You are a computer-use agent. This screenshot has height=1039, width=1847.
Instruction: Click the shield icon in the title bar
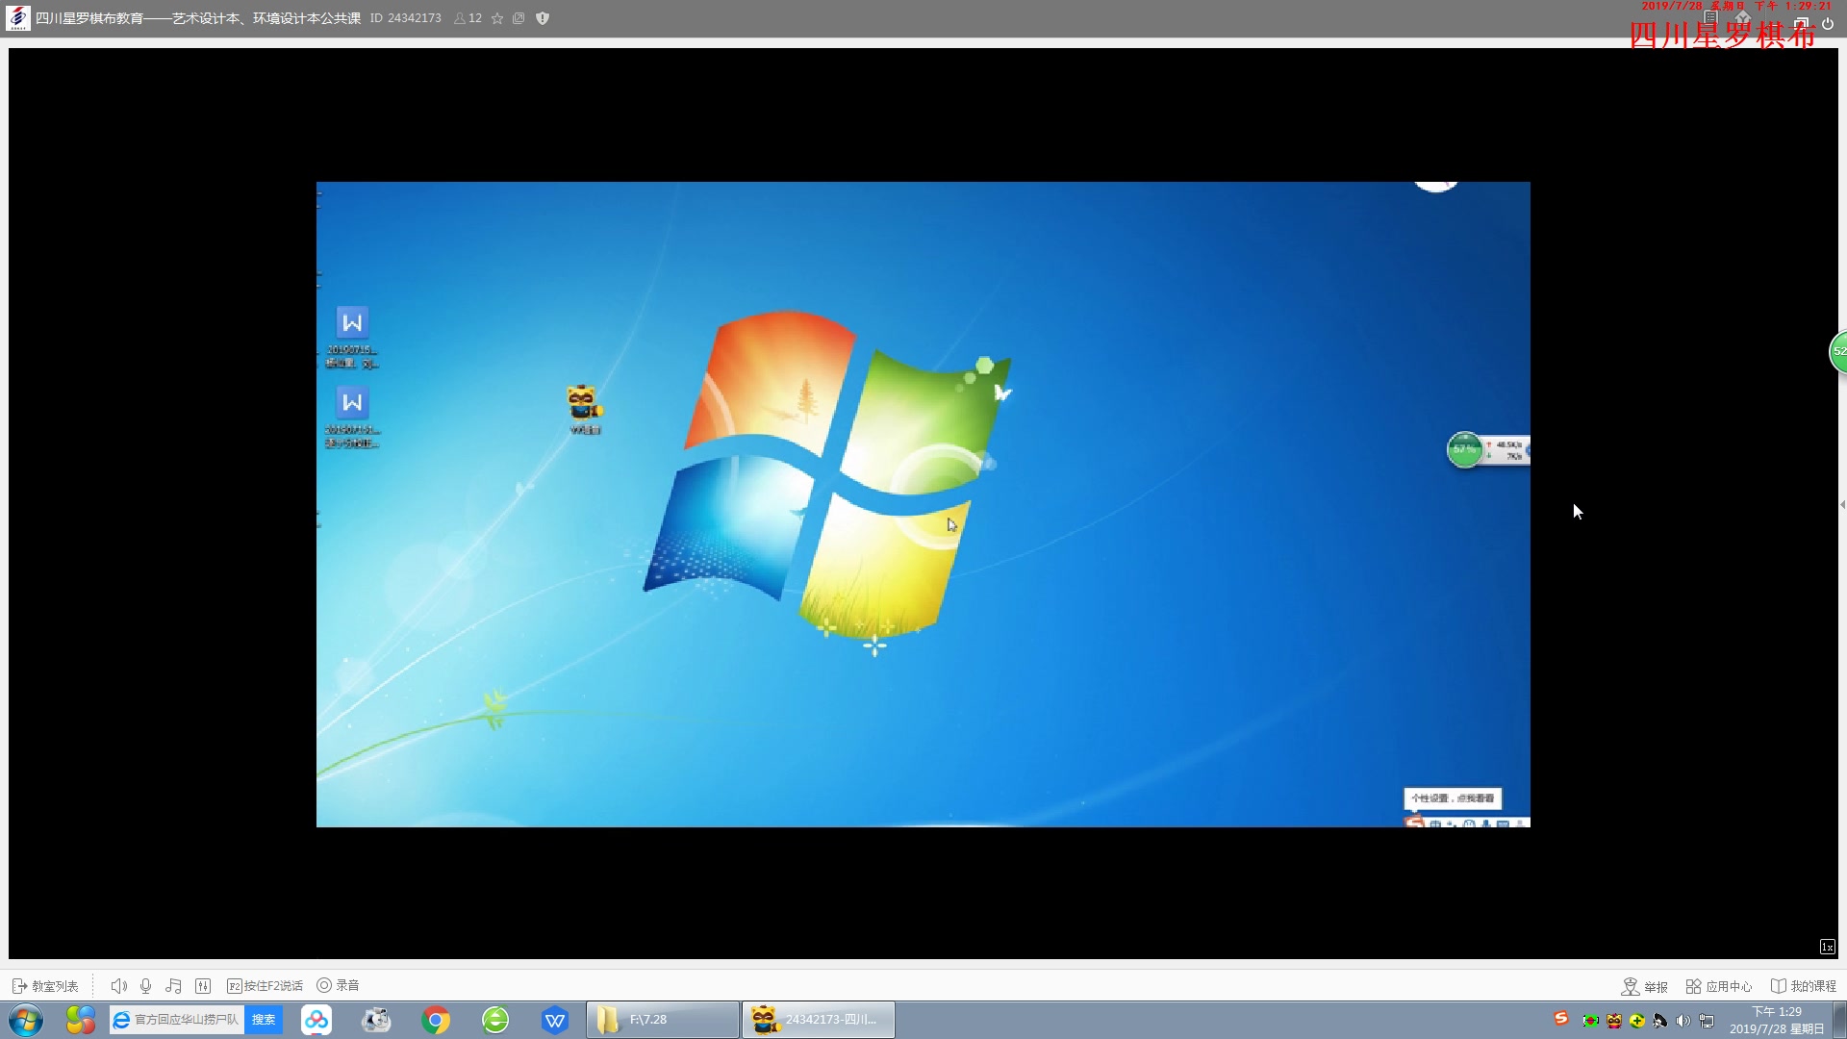pyautogui.click(x=543, y=18)
